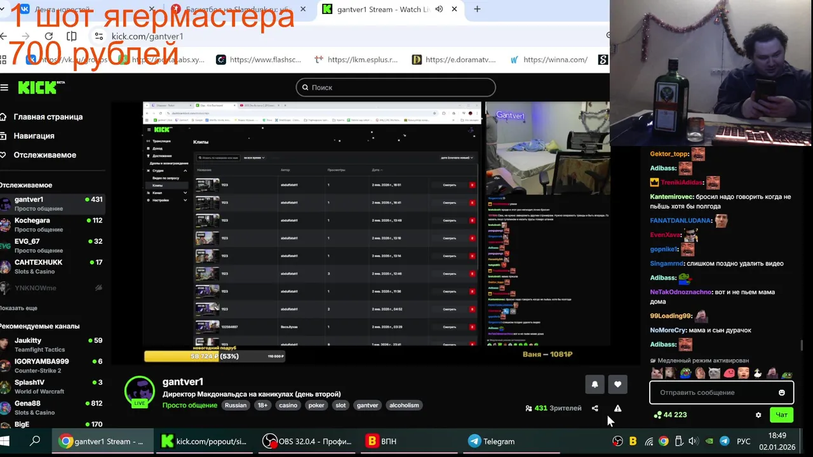Report the stream via warning triangle icon
This screenshot has width=813, height=457.
617,408
